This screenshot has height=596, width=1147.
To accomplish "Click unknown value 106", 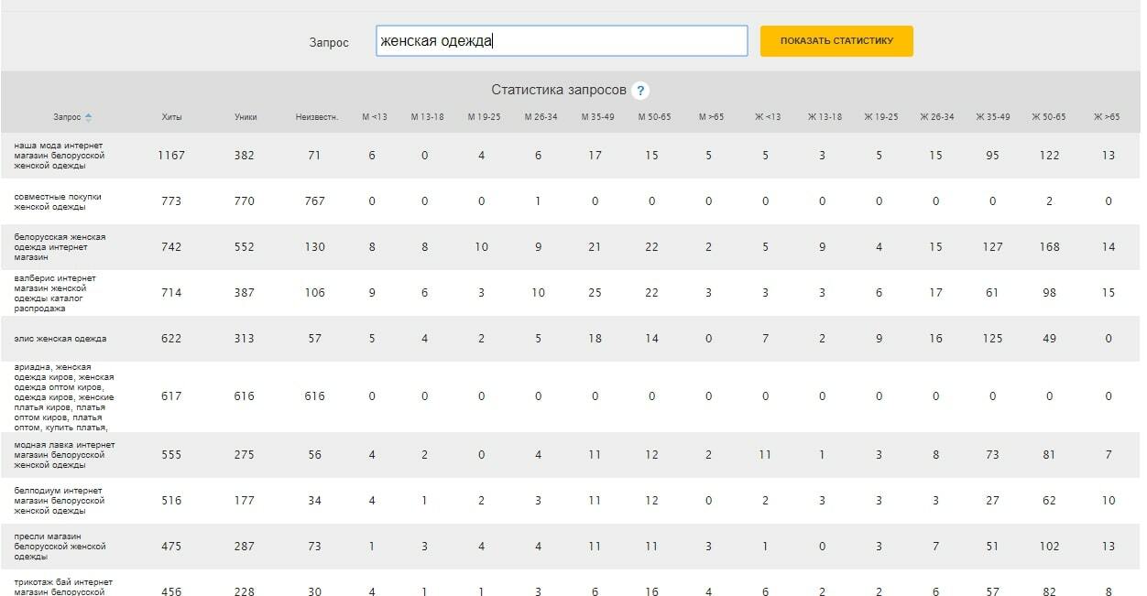I will click(x=315, y=293).
